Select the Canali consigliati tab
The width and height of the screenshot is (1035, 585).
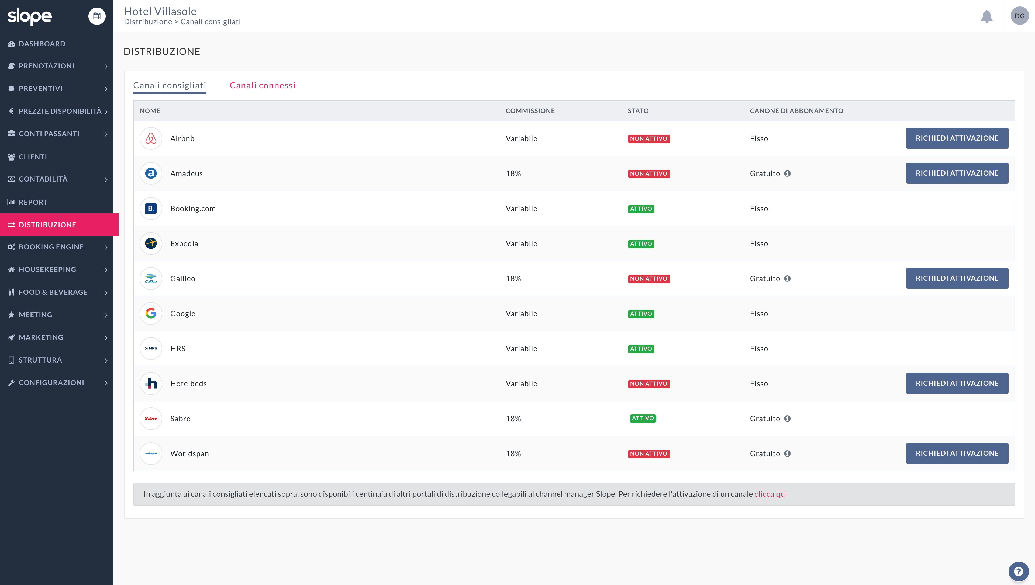pos(169,86)
